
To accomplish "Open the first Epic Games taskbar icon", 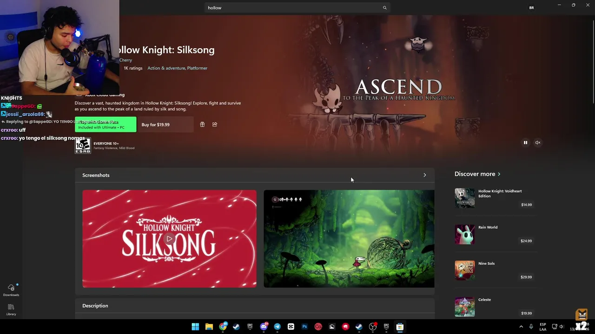I will pyautogui.click(x=250, y=327).
